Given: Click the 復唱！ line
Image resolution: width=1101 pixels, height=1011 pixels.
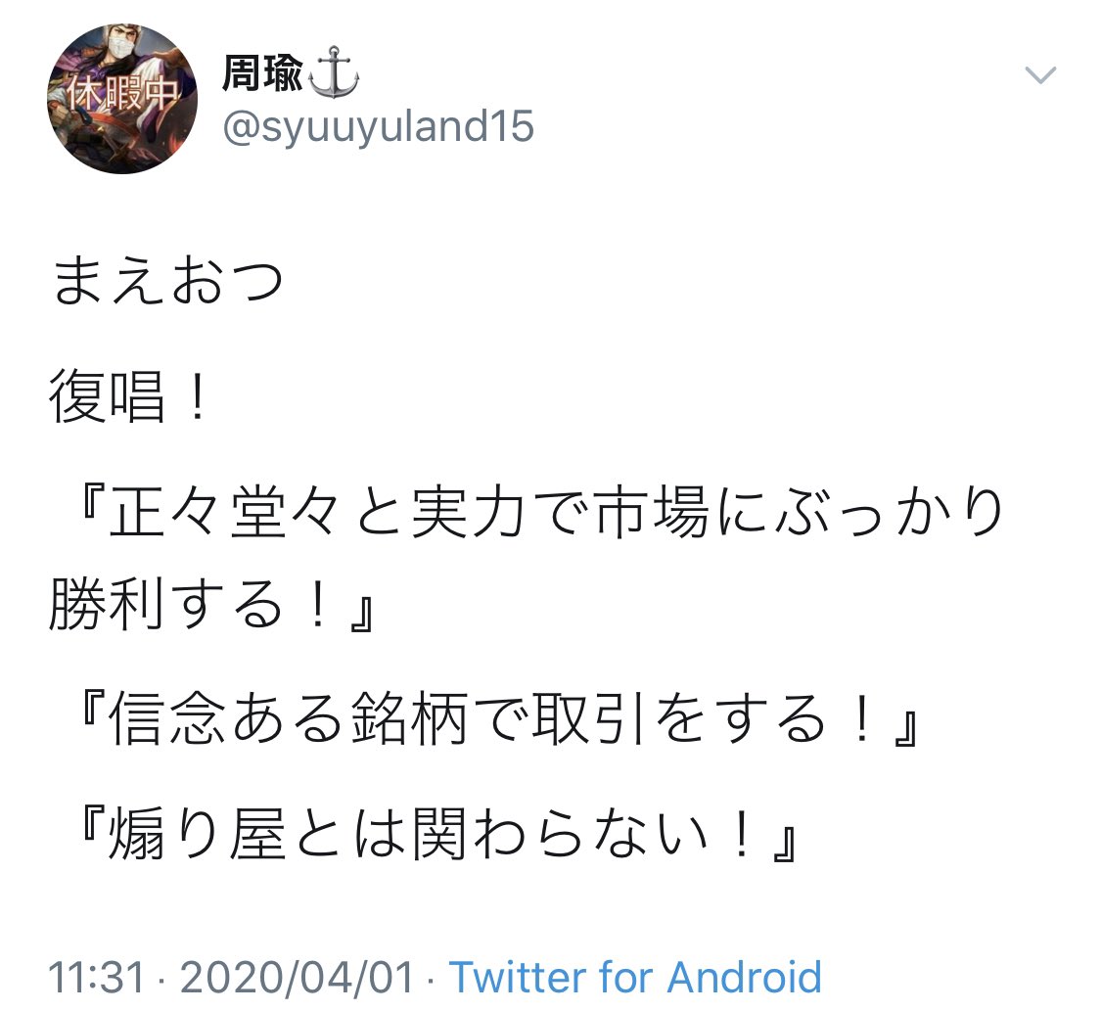Looking at the screenshot, I should pos(129,396).
